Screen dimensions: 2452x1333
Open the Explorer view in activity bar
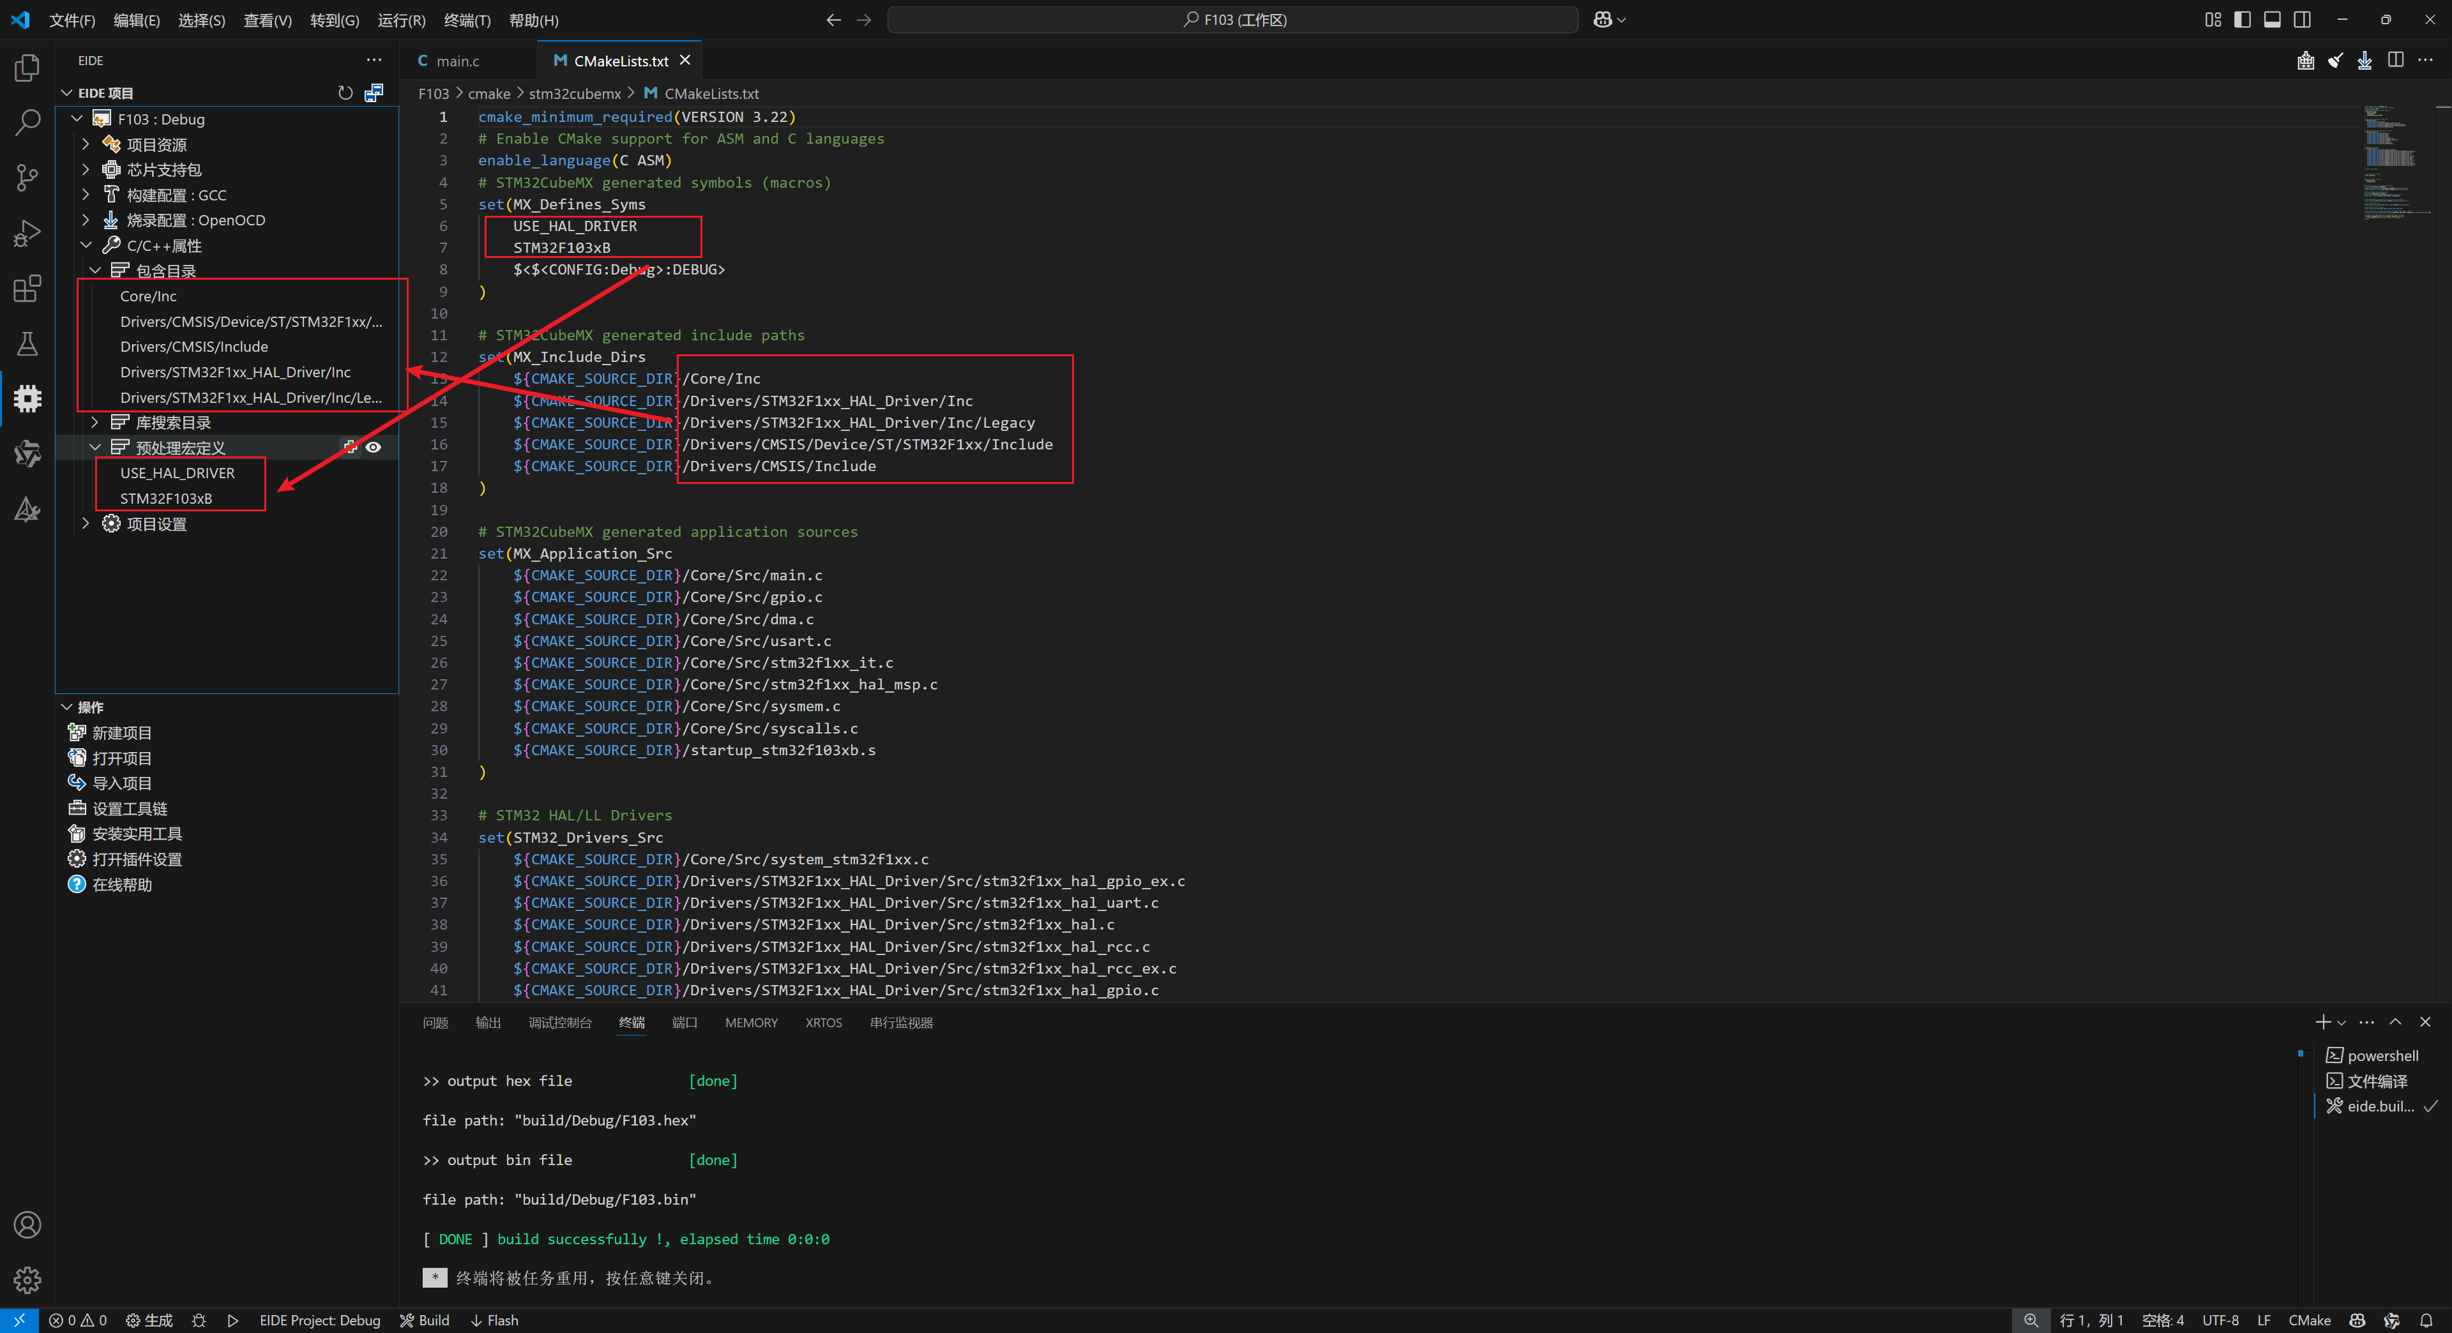coord(27,68)
